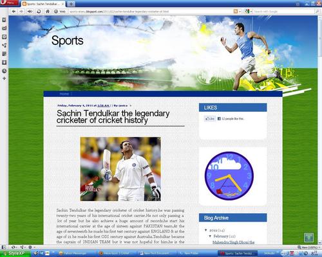Open the Google search engine dropdown

pyautogui.click(x=249, y=12)
